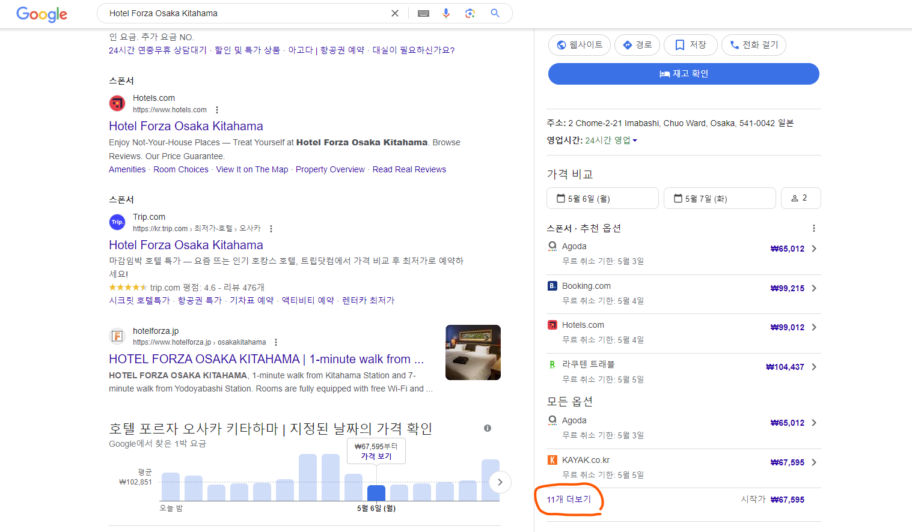Expand 11개 더보기 options
Viewport: 912px width, 532px height.
point(569,500)
